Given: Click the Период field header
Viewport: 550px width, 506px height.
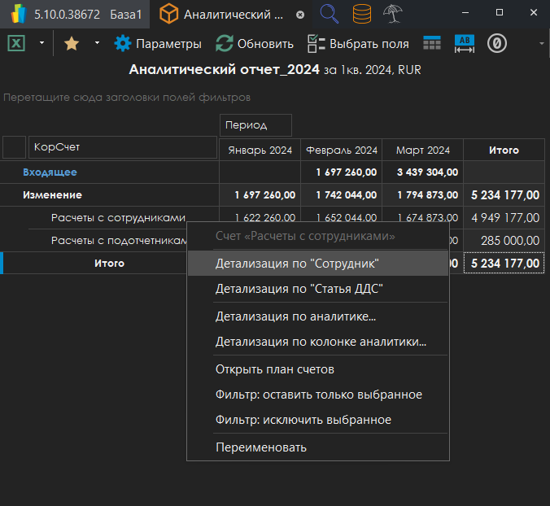Looking at the screenshot, I should (255, 125).
